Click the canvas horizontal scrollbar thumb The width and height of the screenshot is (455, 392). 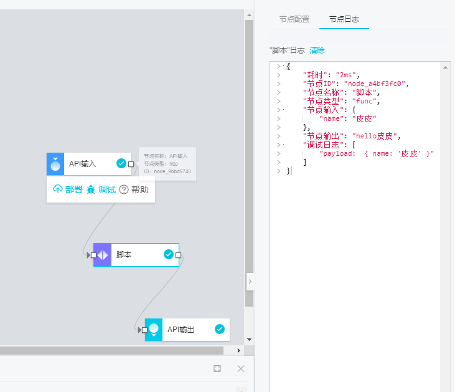(x=111, y=350)
